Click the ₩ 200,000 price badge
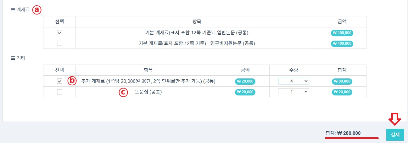This screenshot has height=143, width=408. coord(342,33)
